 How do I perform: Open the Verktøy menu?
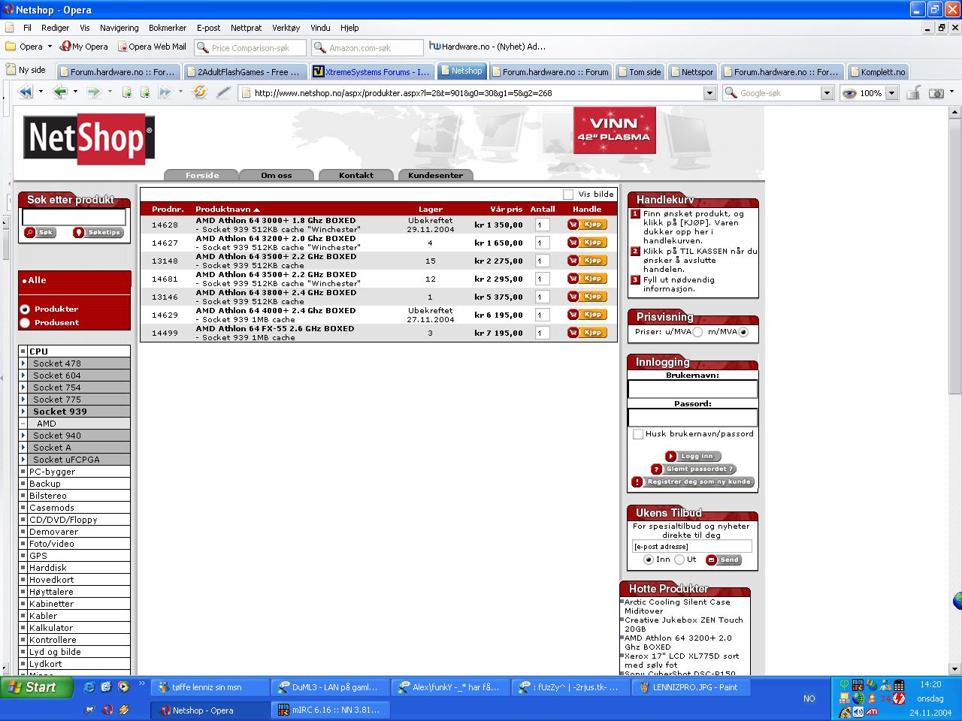tap(286, 28)
